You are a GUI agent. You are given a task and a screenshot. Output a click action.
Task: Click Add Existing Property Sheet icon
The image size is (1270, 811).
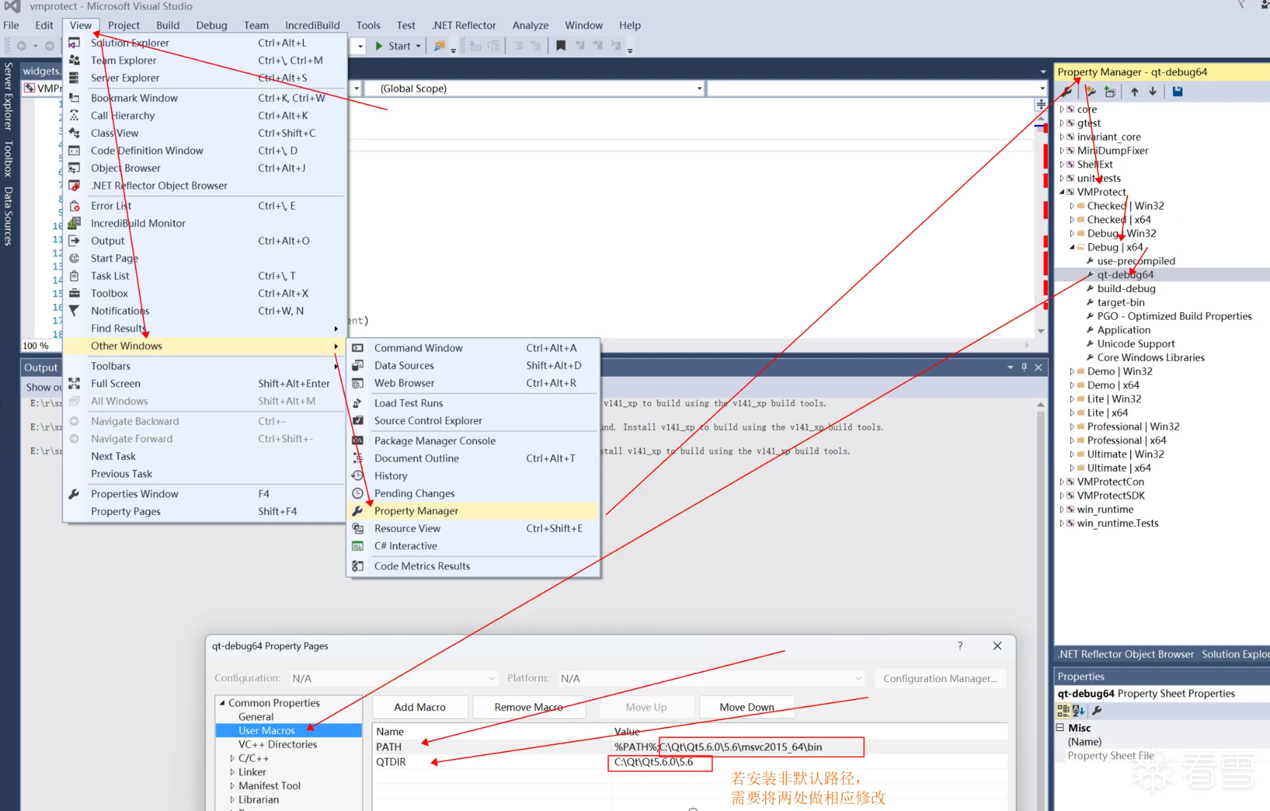[x=1110, y=92]
